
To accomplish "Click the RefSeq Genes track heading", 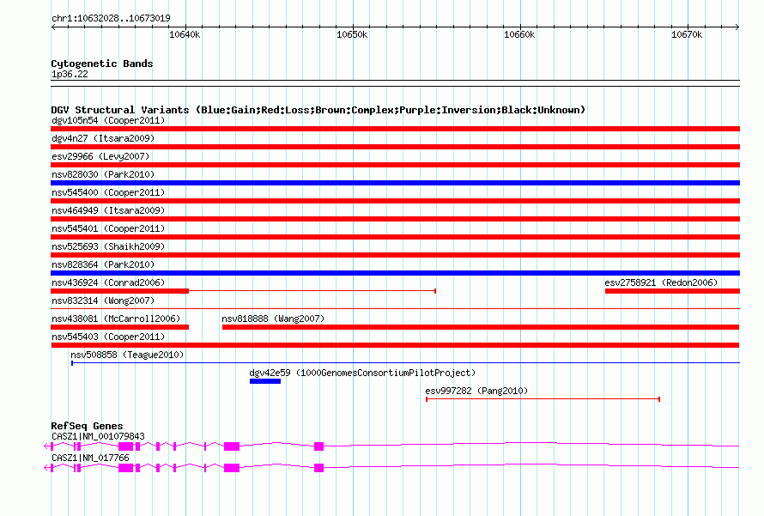I will [x=87, y=426].
